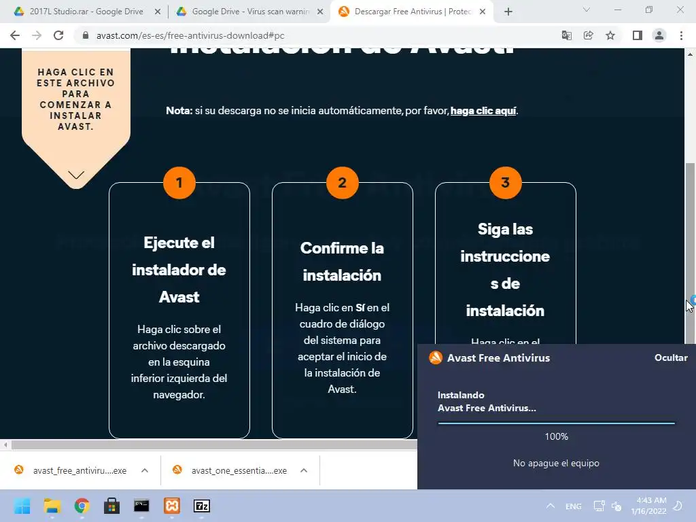Click the Avast logo in the installer popup
Screen dimensions: 696x522
point(436,358)
